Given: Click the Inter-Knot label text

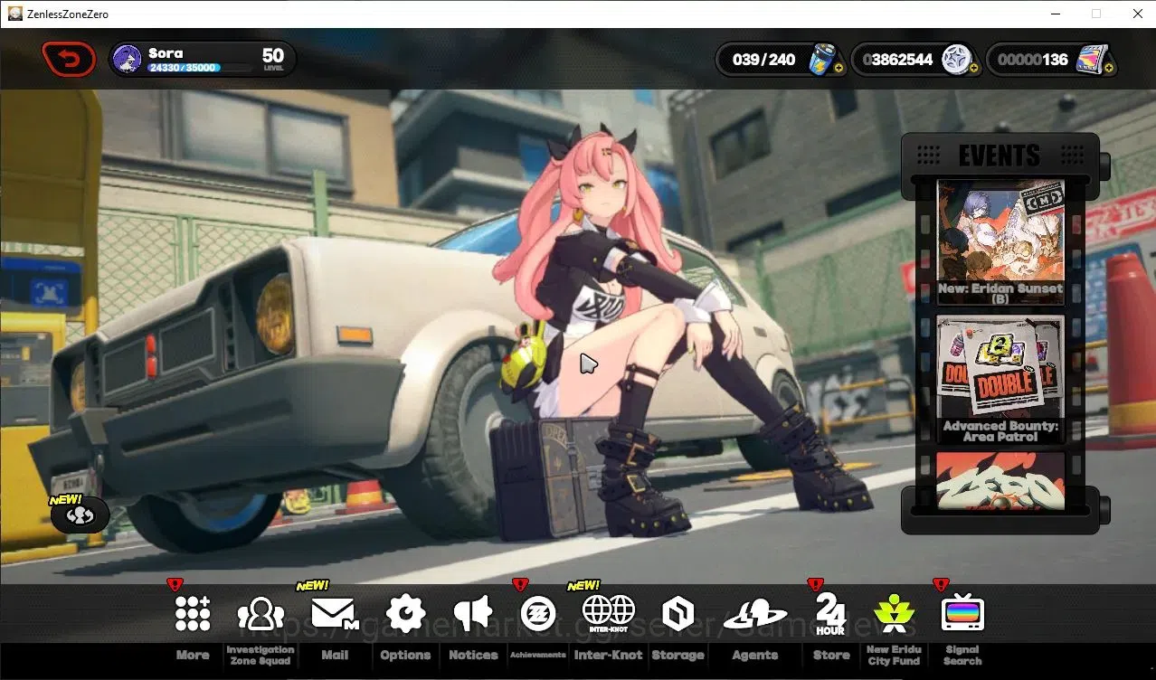Looking at the screenshot, I should click(608, 655).
